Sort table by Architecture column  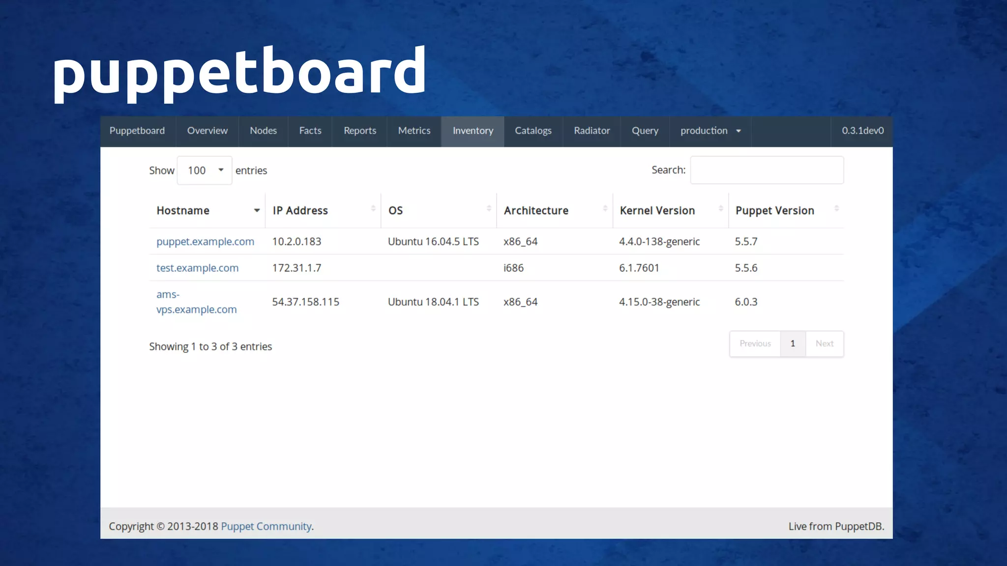tap(555, 210)
